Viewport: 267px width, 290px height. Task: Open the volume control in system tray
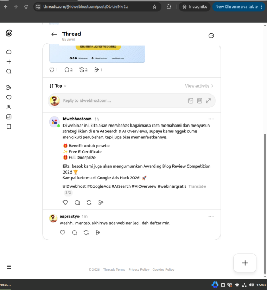(x=252, y=285)
